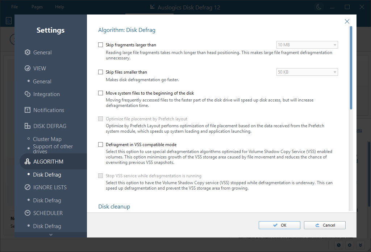
Task: Click the Disk cleanup section heading
Action: click(114, 207)
